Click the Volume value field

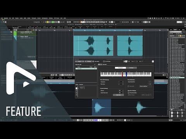click(121, 91)
